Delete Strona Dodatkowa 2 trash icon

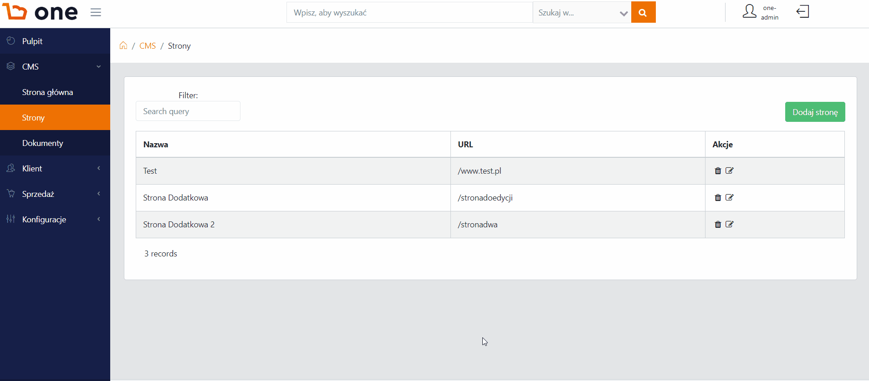(x=718, y=225)
